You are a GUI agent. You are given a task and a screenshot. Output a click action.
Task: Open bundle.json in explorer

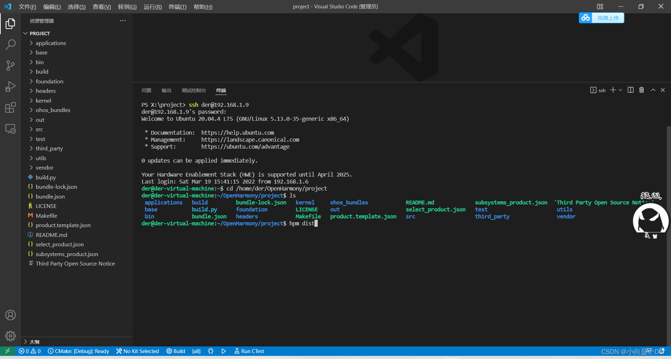click(x=77, y=196)
